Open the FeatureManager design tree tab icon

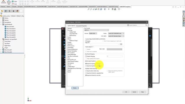[2, 11]
